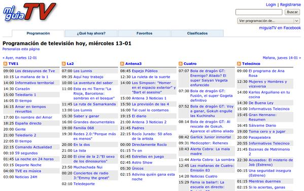Open the 'Ver programación de...' dropdown
Viewport: 304px width, 191px height.
pos(268,21)
